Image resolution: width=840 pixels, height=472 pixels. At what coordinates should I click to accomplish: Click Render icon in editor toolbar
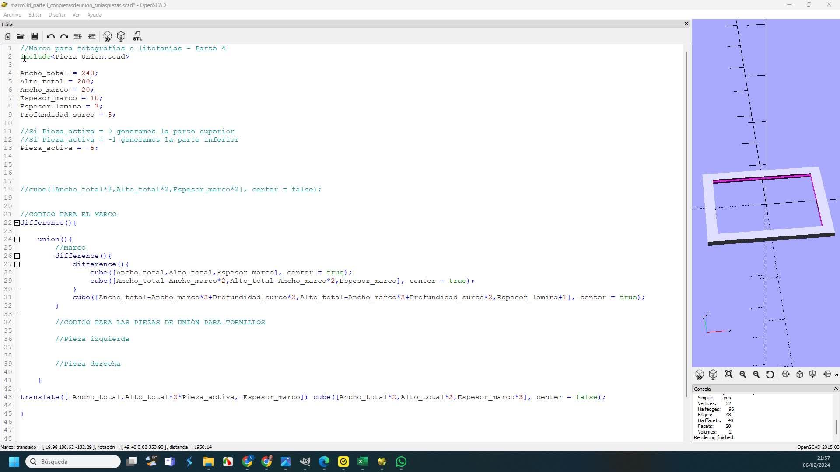pyautogui.click(x=121, y=36)
